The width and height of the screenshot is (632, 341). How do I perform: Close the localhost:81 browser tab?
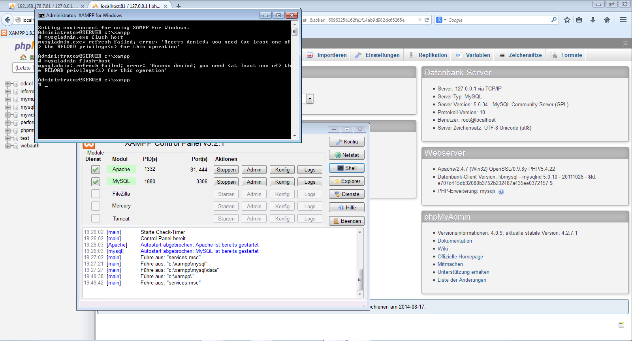pyautogui.click(x=166, y=6)
